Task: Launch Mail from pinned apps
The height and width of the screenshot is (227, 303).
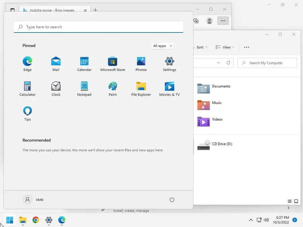Action: click(x=56, y=64)
